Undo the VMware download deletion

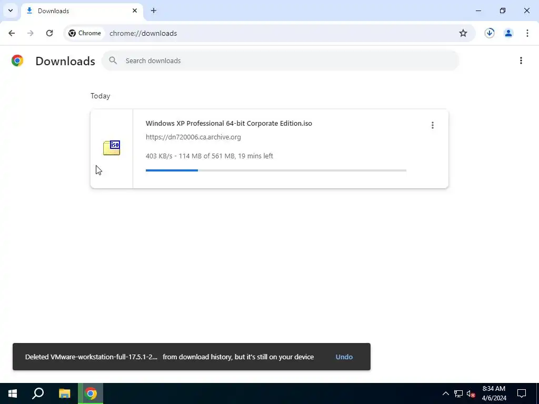tap(344, 357)
